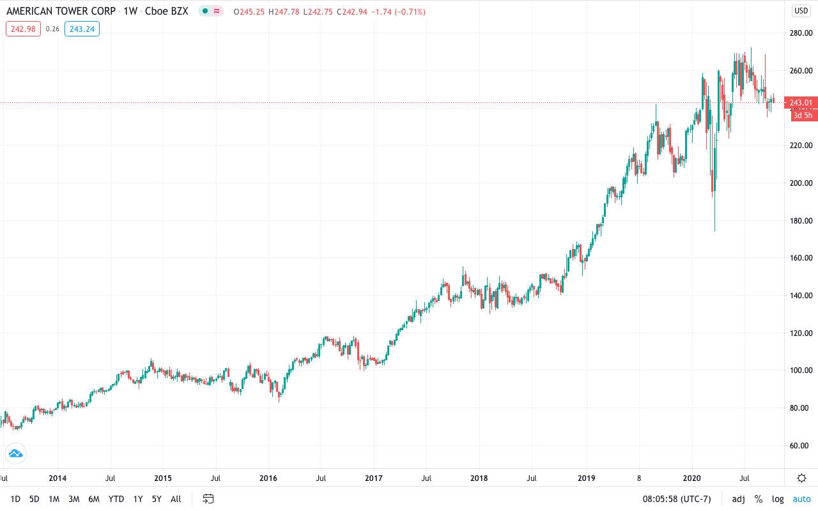Click the current price label 243.01

pos(801,103)
